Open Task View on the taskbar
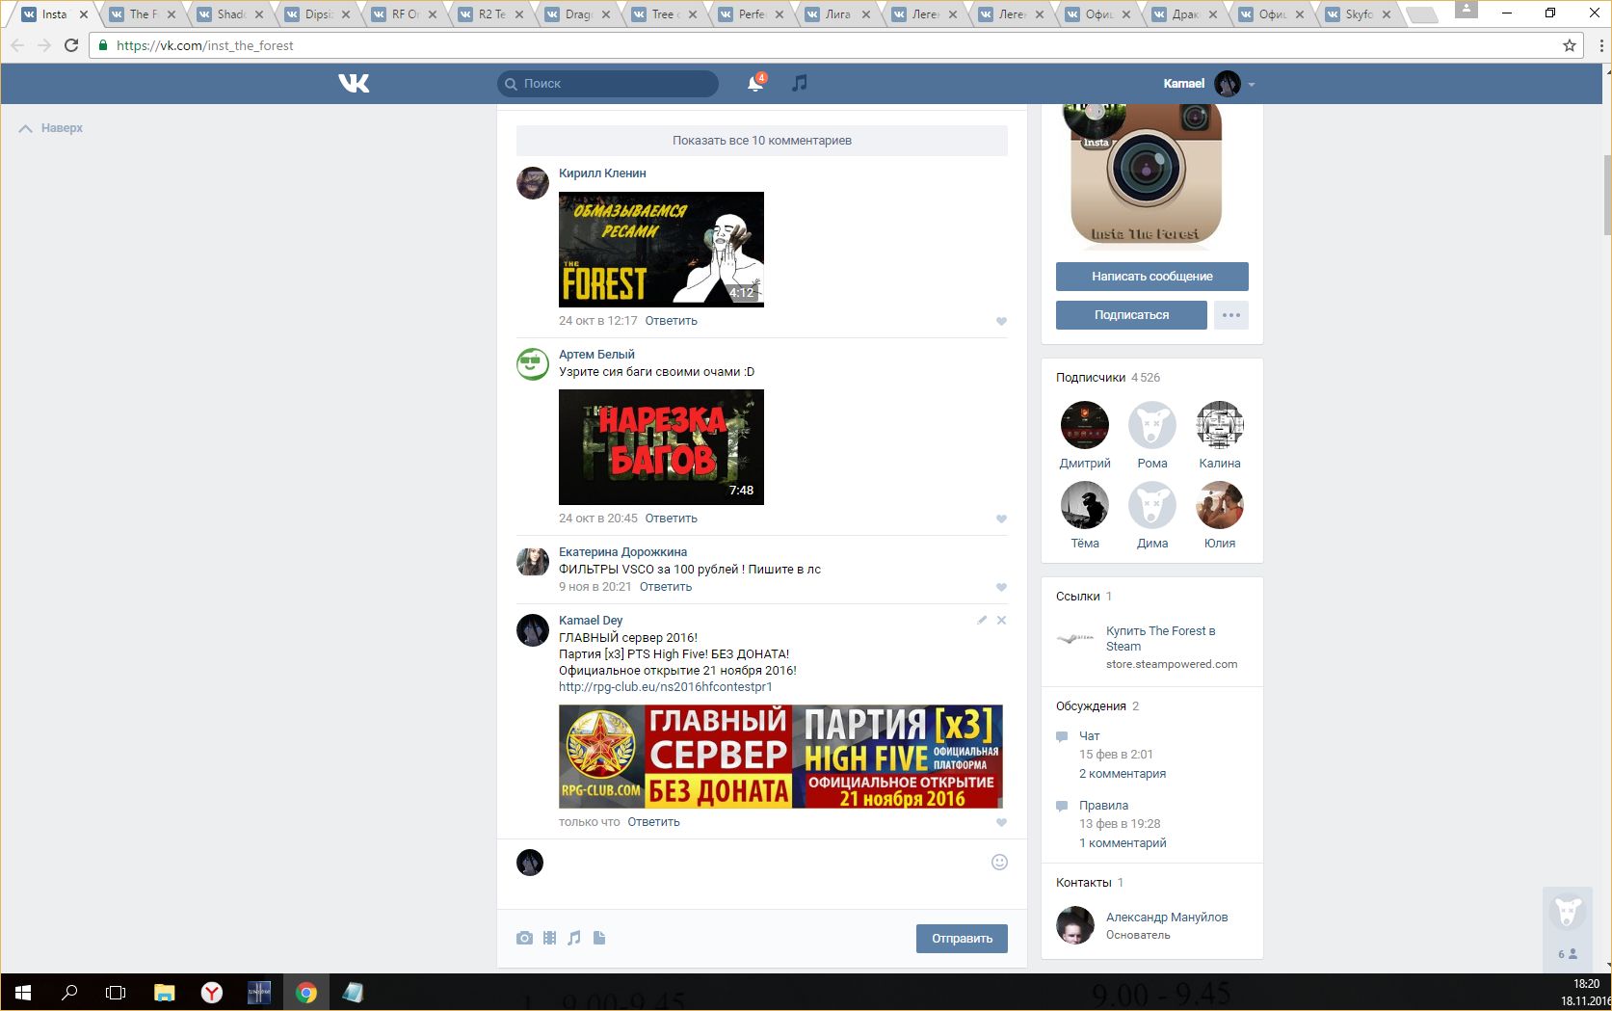The image size is (1612, 1011). click(x=116, y=992)
